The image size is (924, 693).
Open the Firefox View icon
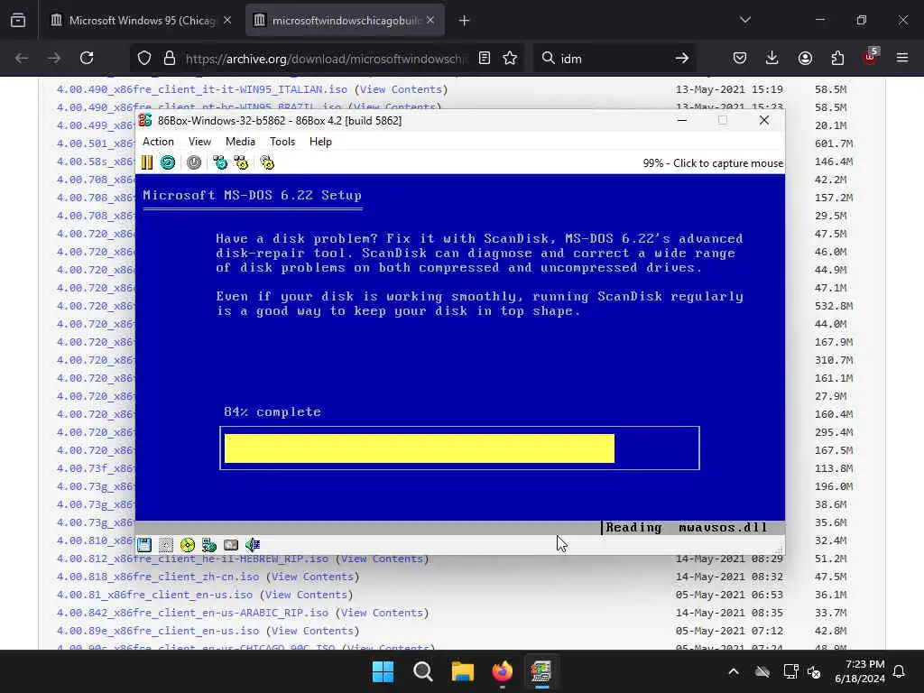pos(18,21)
